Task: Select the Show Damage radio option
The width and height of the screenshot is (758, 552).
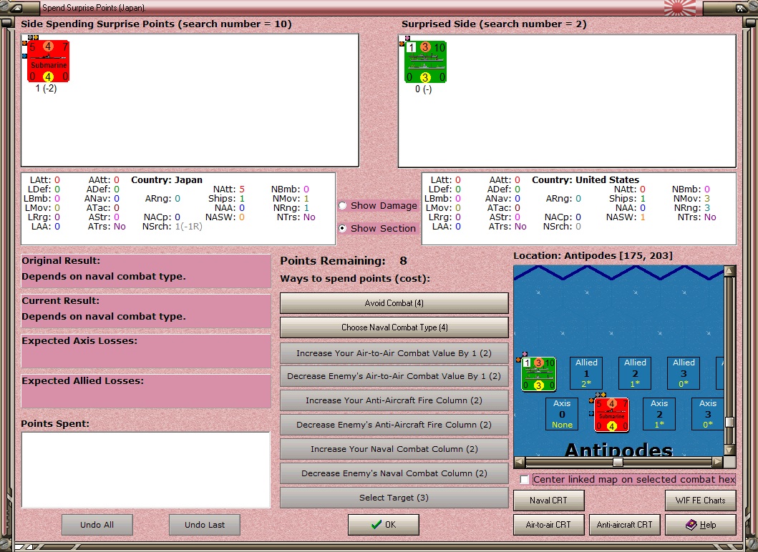Action: click(x=343, y=206)
